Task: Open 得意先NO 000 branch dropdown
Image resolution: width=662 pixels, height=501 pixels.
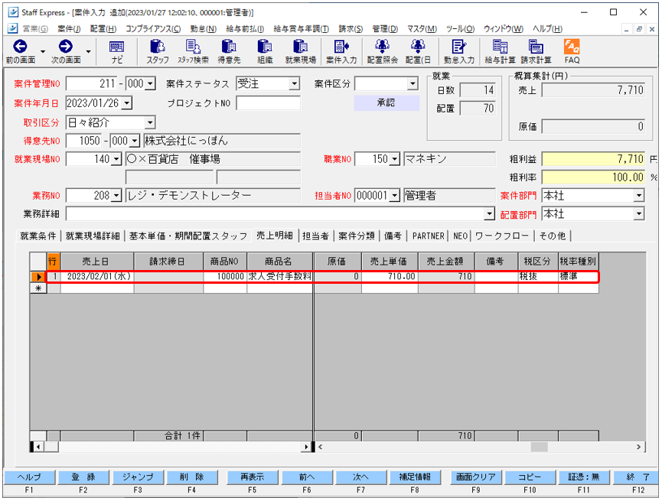Action: tap(134, 141)
